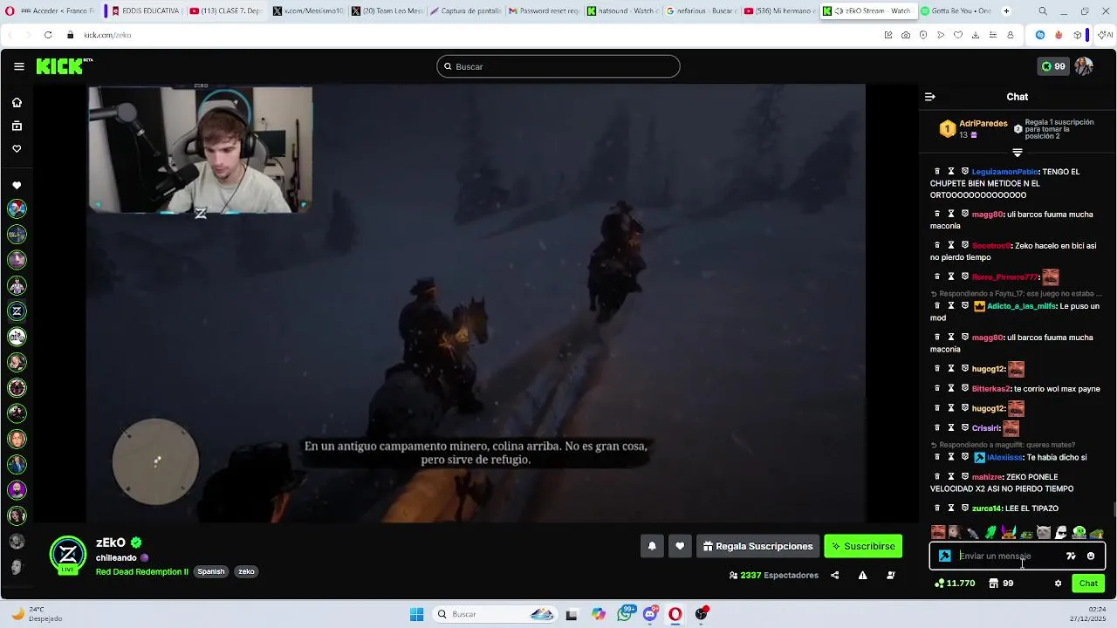
Task: Switch to the EDDIS EDUCATIVA tab
Action: coord(145,11)
